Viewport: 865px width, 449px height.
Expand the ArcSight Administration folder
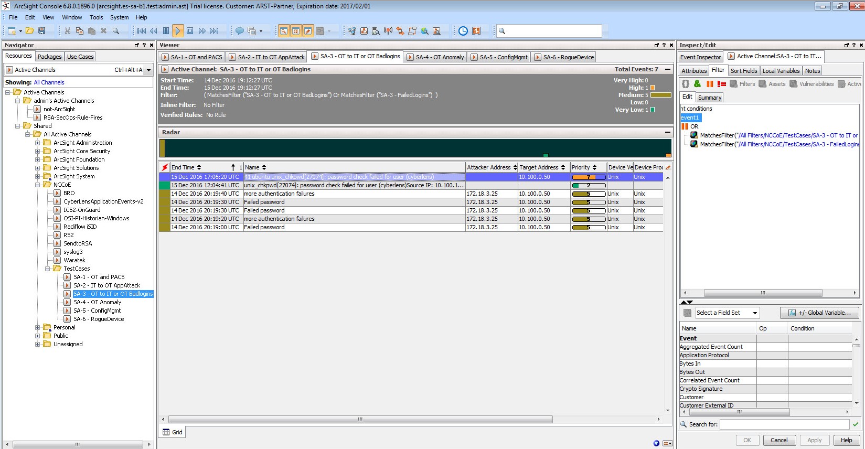coord(38,143)
